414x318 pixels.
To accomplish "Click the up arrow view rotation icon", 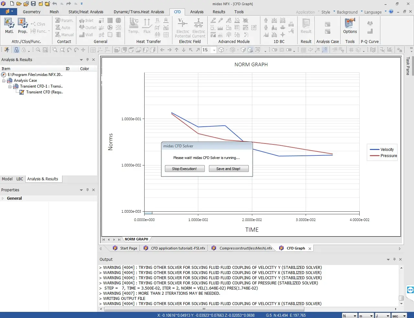I will coord(177,50).
